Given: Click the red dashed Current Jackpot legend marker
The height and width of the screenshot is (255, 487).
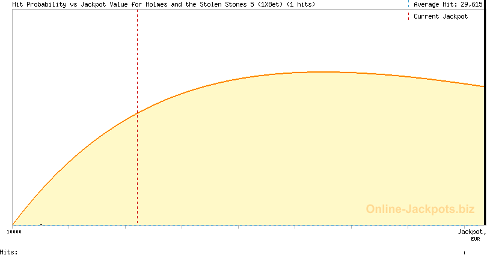Looking at the screenshot, I should [408, 16].
